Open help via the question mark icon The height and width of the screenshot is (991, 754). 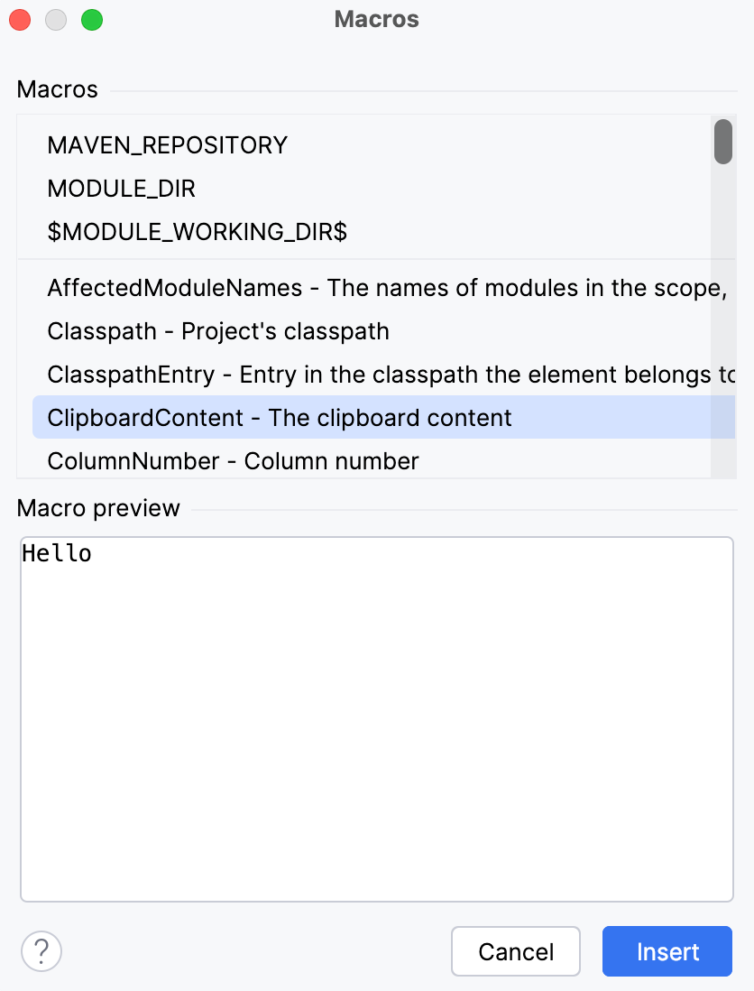[x=40, y=950]
